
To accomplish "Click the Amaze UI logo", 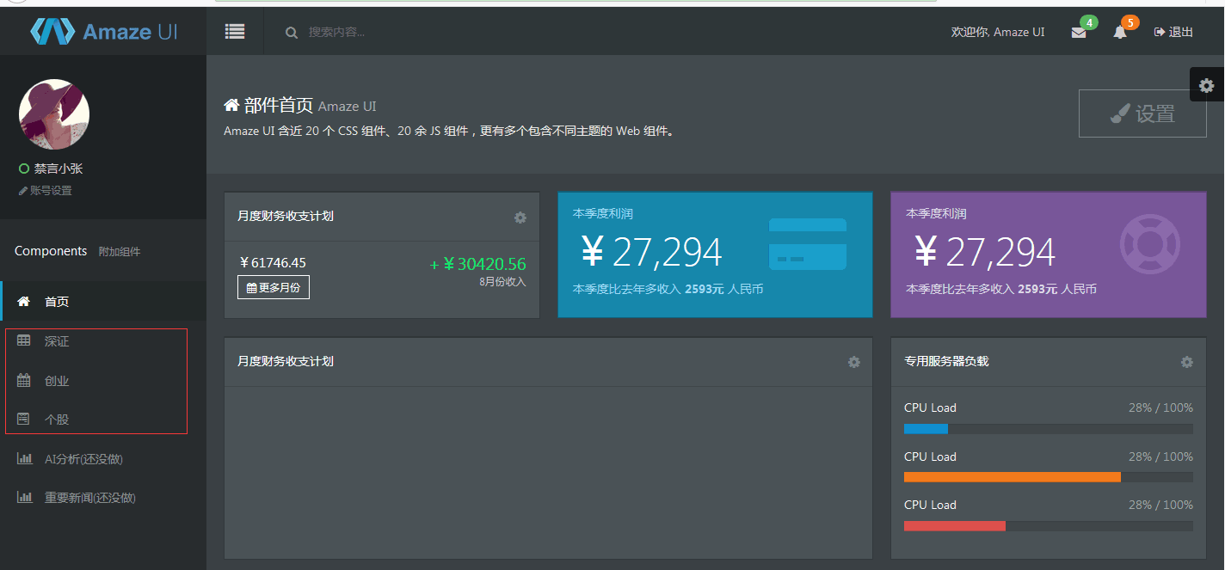I will [x=103, y=32].
